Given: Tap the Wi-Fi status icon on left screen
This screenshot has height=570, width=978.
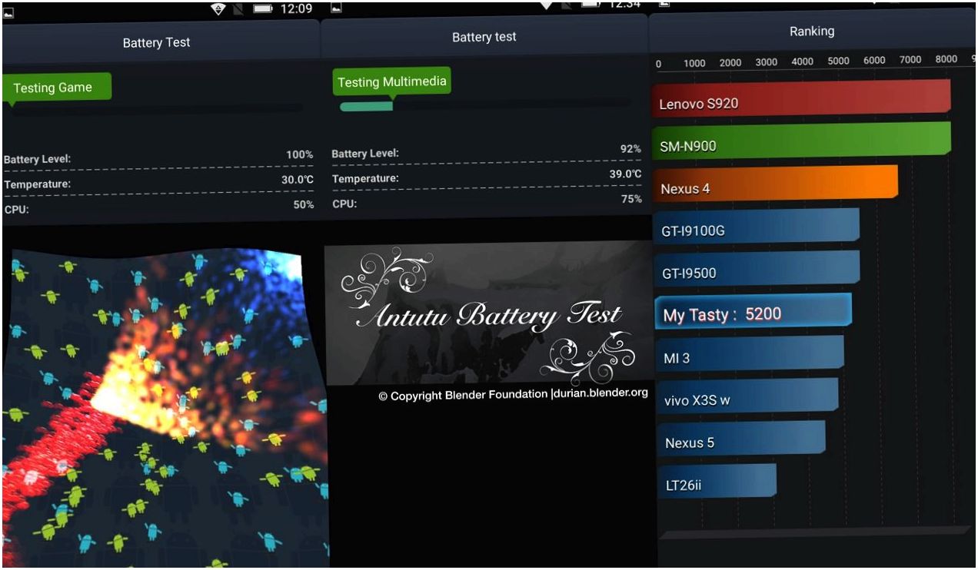Looking at the screenshot, I should (218, 8).
